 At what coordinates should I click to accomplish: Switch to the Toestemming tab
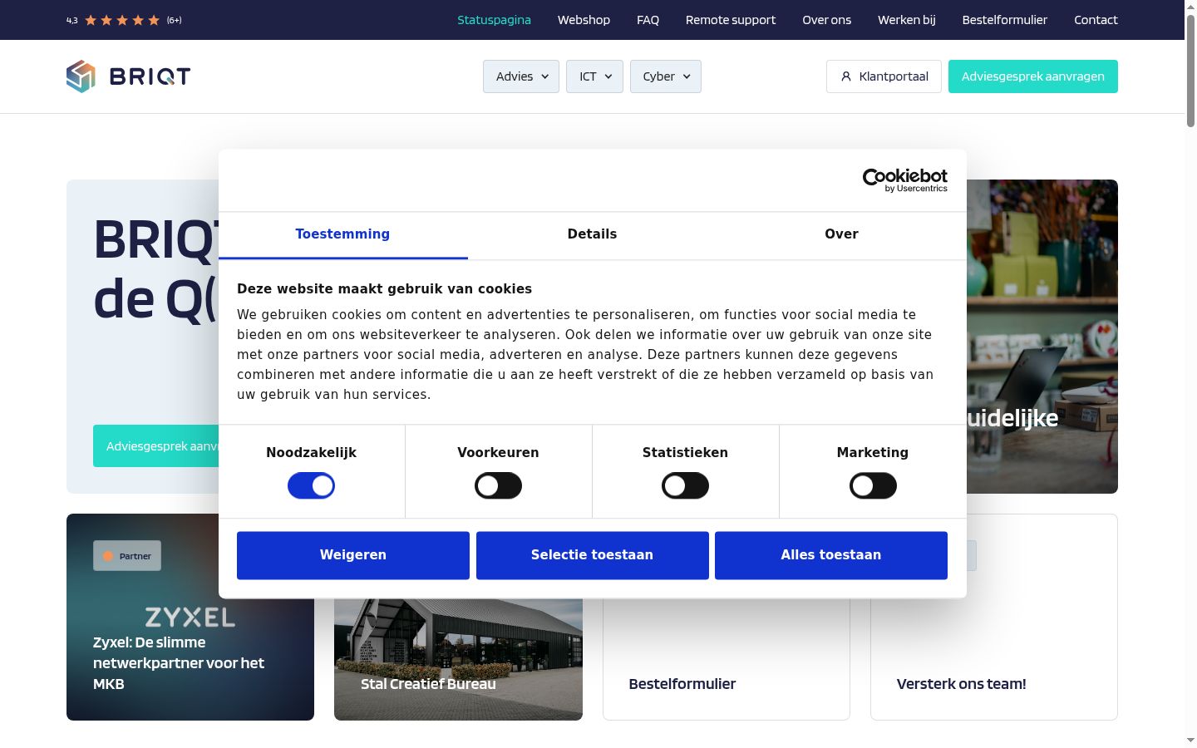coord(342,234)
